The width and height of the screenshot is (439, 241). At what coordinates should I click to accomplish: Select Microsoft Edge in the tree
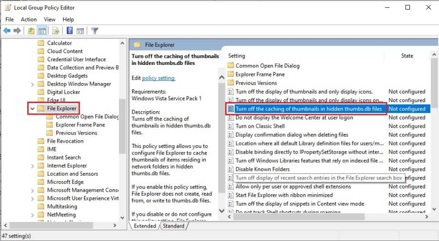[x=65, y=182]
